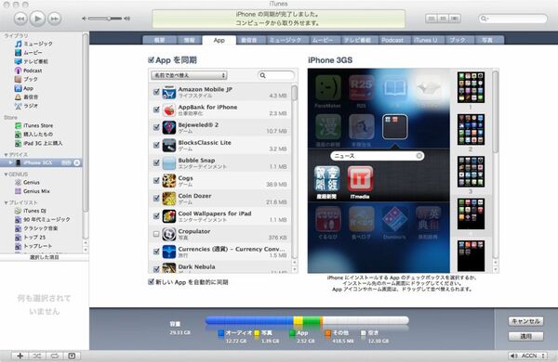Collapse the プレイリスト section
The width and height of the screenshot is (558, 362).
[x=6, y=202]
